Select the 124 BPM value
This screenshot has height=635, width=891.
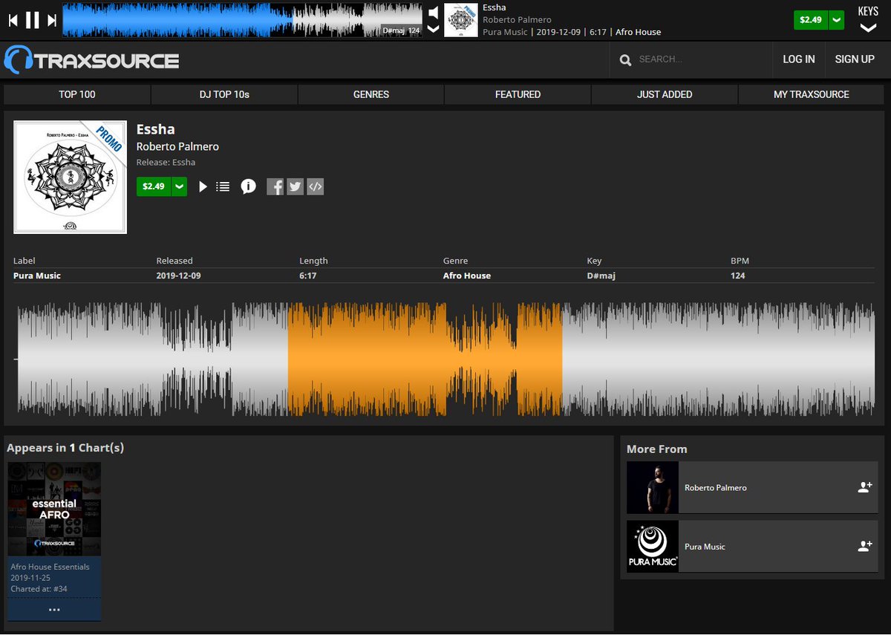pos(737,276)
